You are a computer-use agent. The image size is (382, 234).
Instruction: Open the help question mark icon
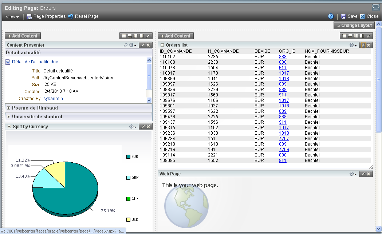pos(331,16)
